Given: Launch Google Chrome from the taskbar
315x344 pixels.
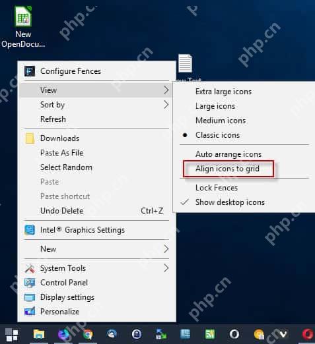Looking at the screenshot, I should coord(88,335).
